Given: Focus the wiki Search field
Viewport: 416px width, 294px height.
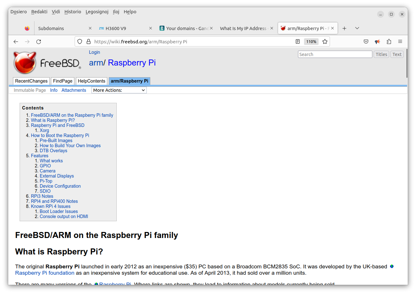Looking at the screenshot, I should point(335,54).
